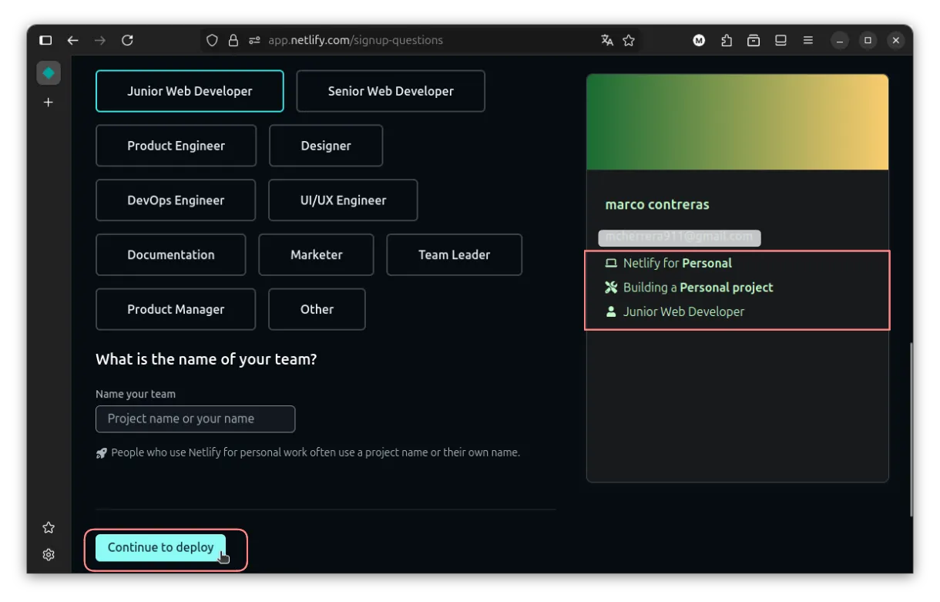Bookmark this page with the star icon
This screenshot has height=602, width=940.
[x=629, y=40]
